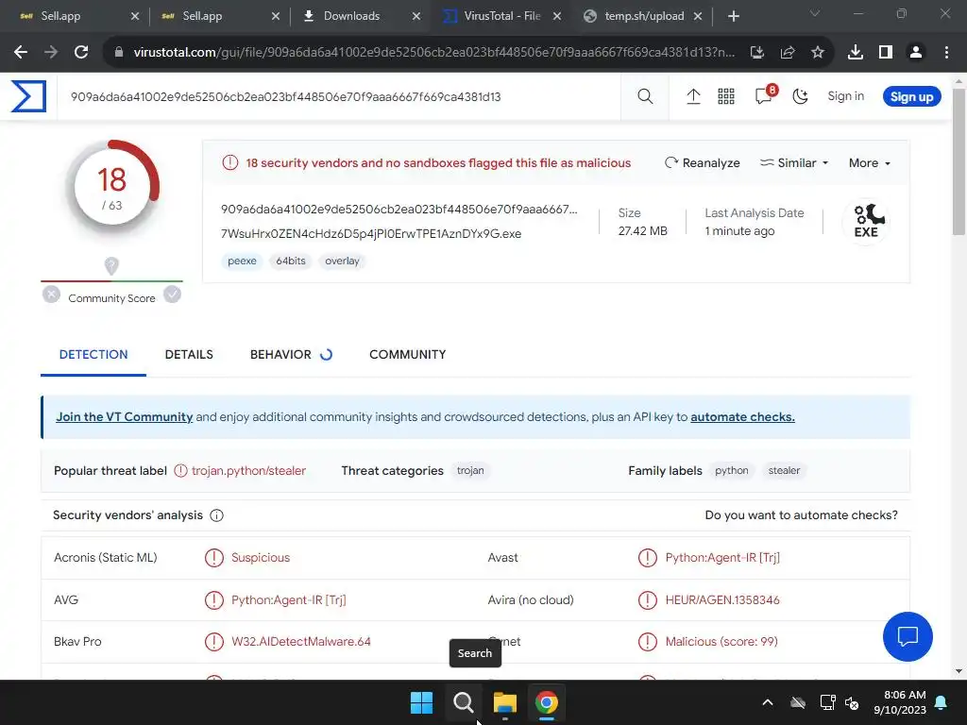
Task: Click Avast Python:Agent-IR [Trj] result
Action: [x=722, y=557]
